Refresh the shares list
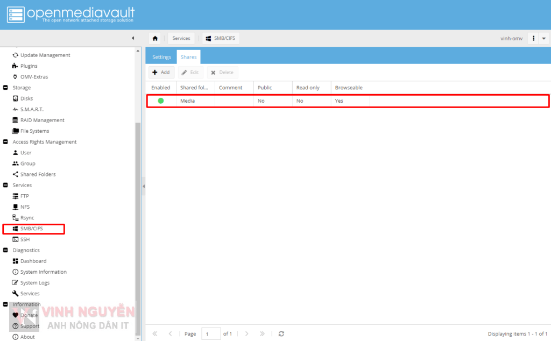551x341 pixels. [x=281, y=333]
